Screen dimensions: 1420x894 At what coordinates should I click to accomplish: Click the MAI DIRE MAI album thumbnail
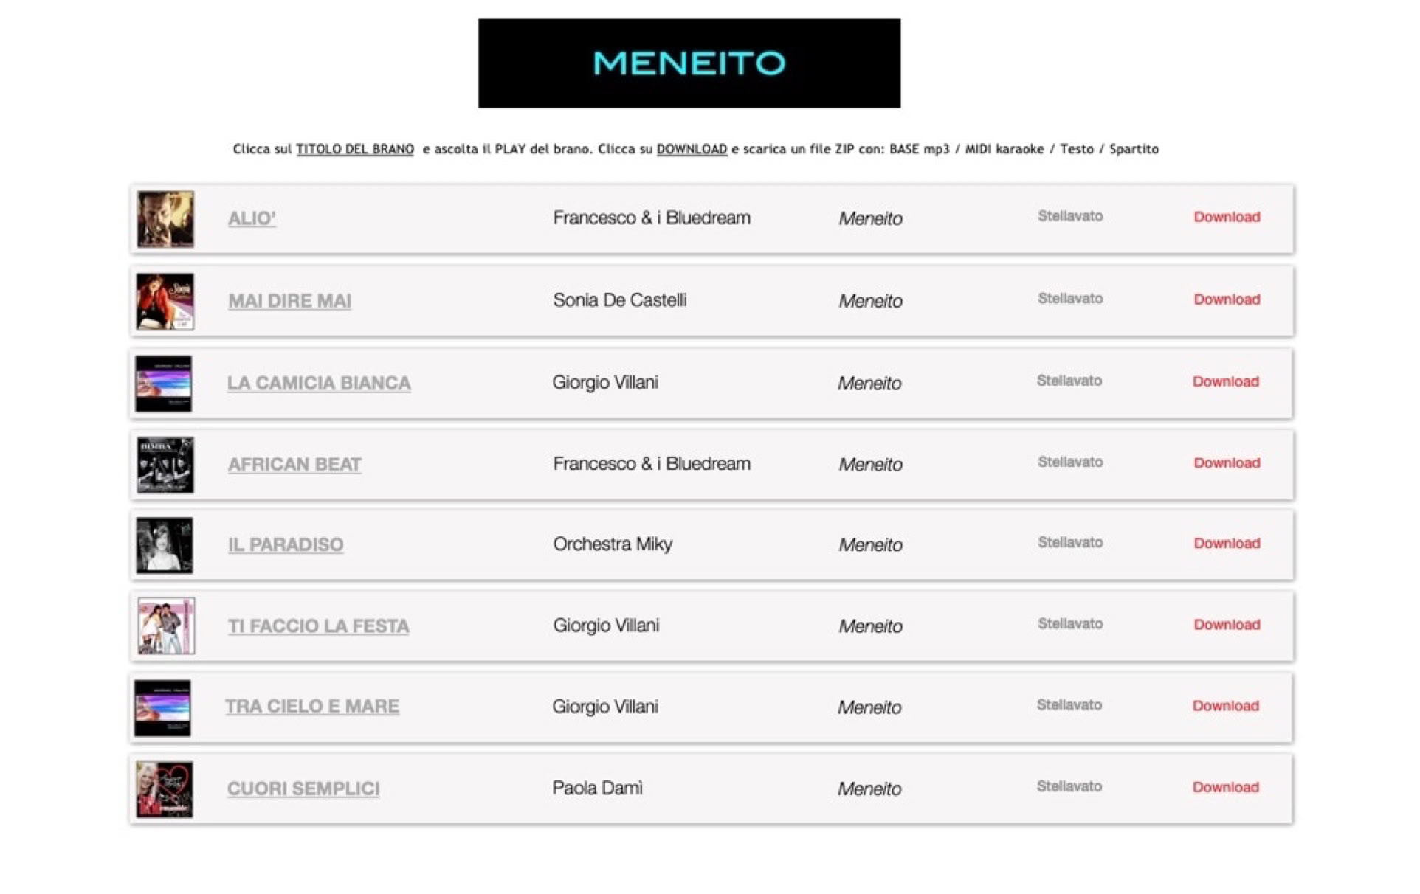coord(165,302)
